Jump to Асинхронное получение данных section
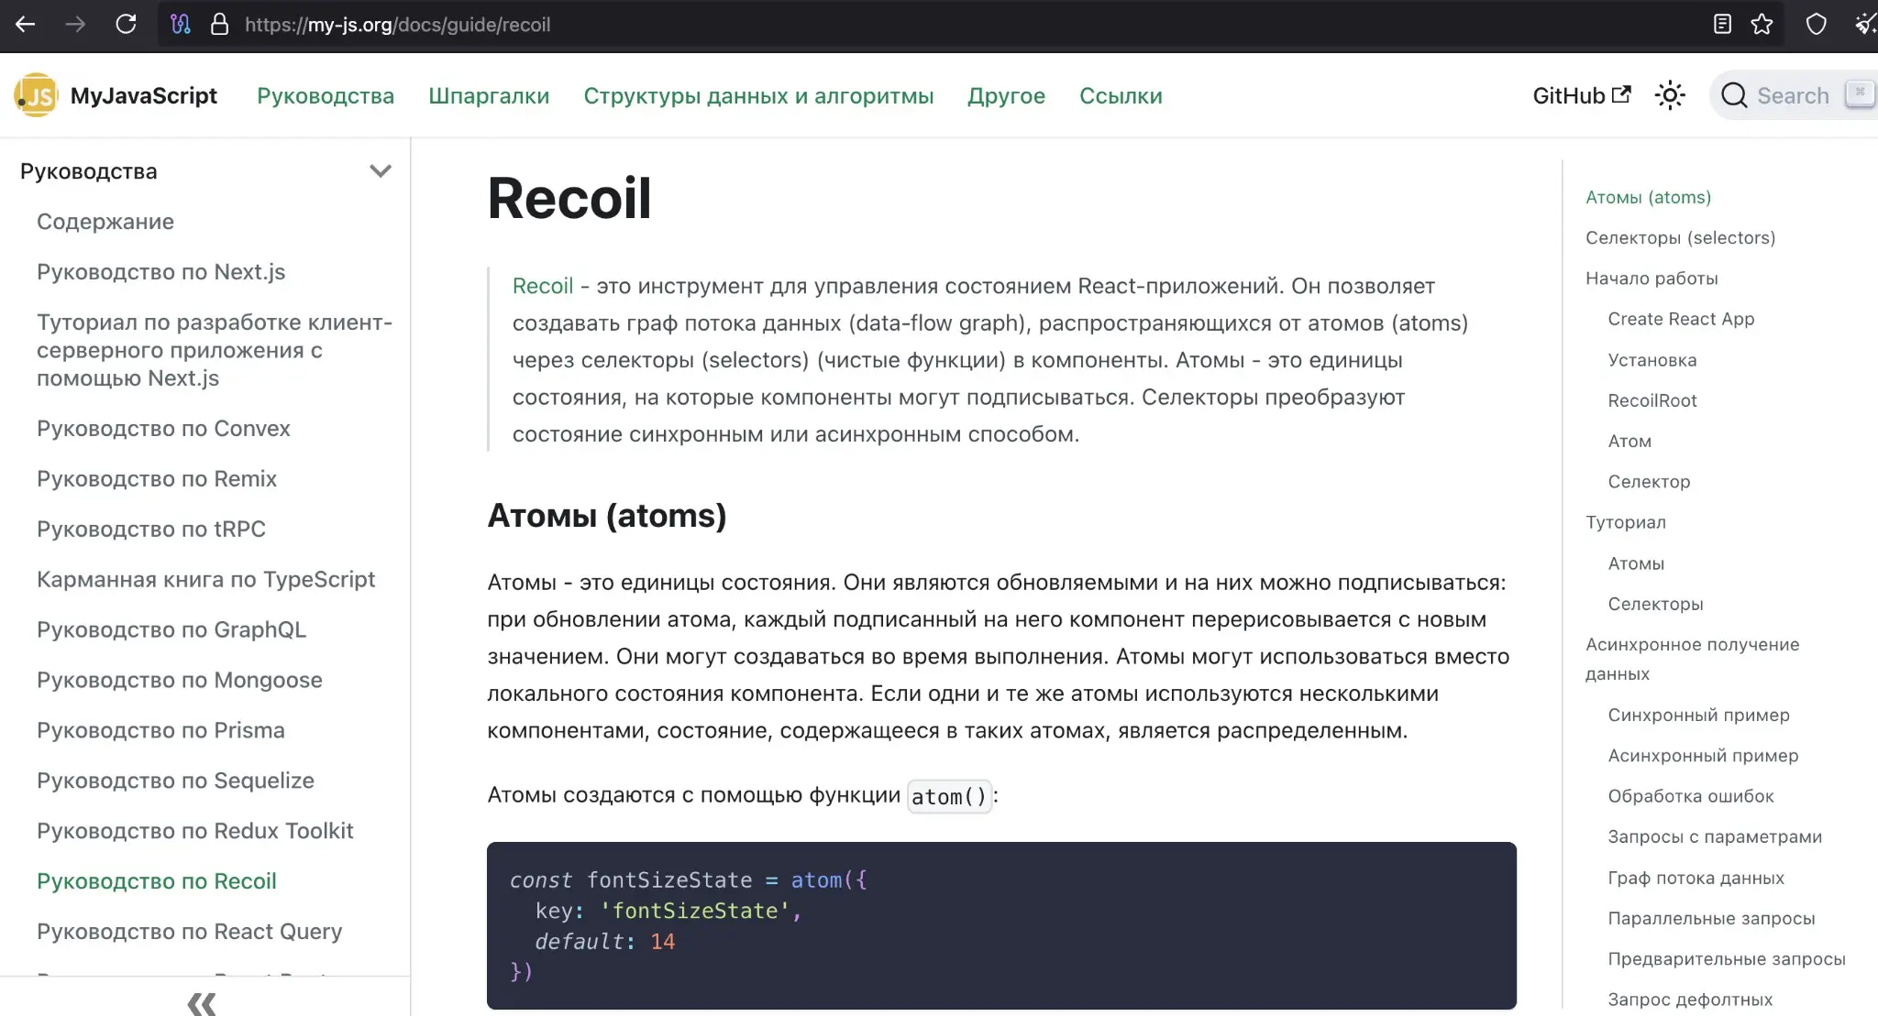 1692,659
